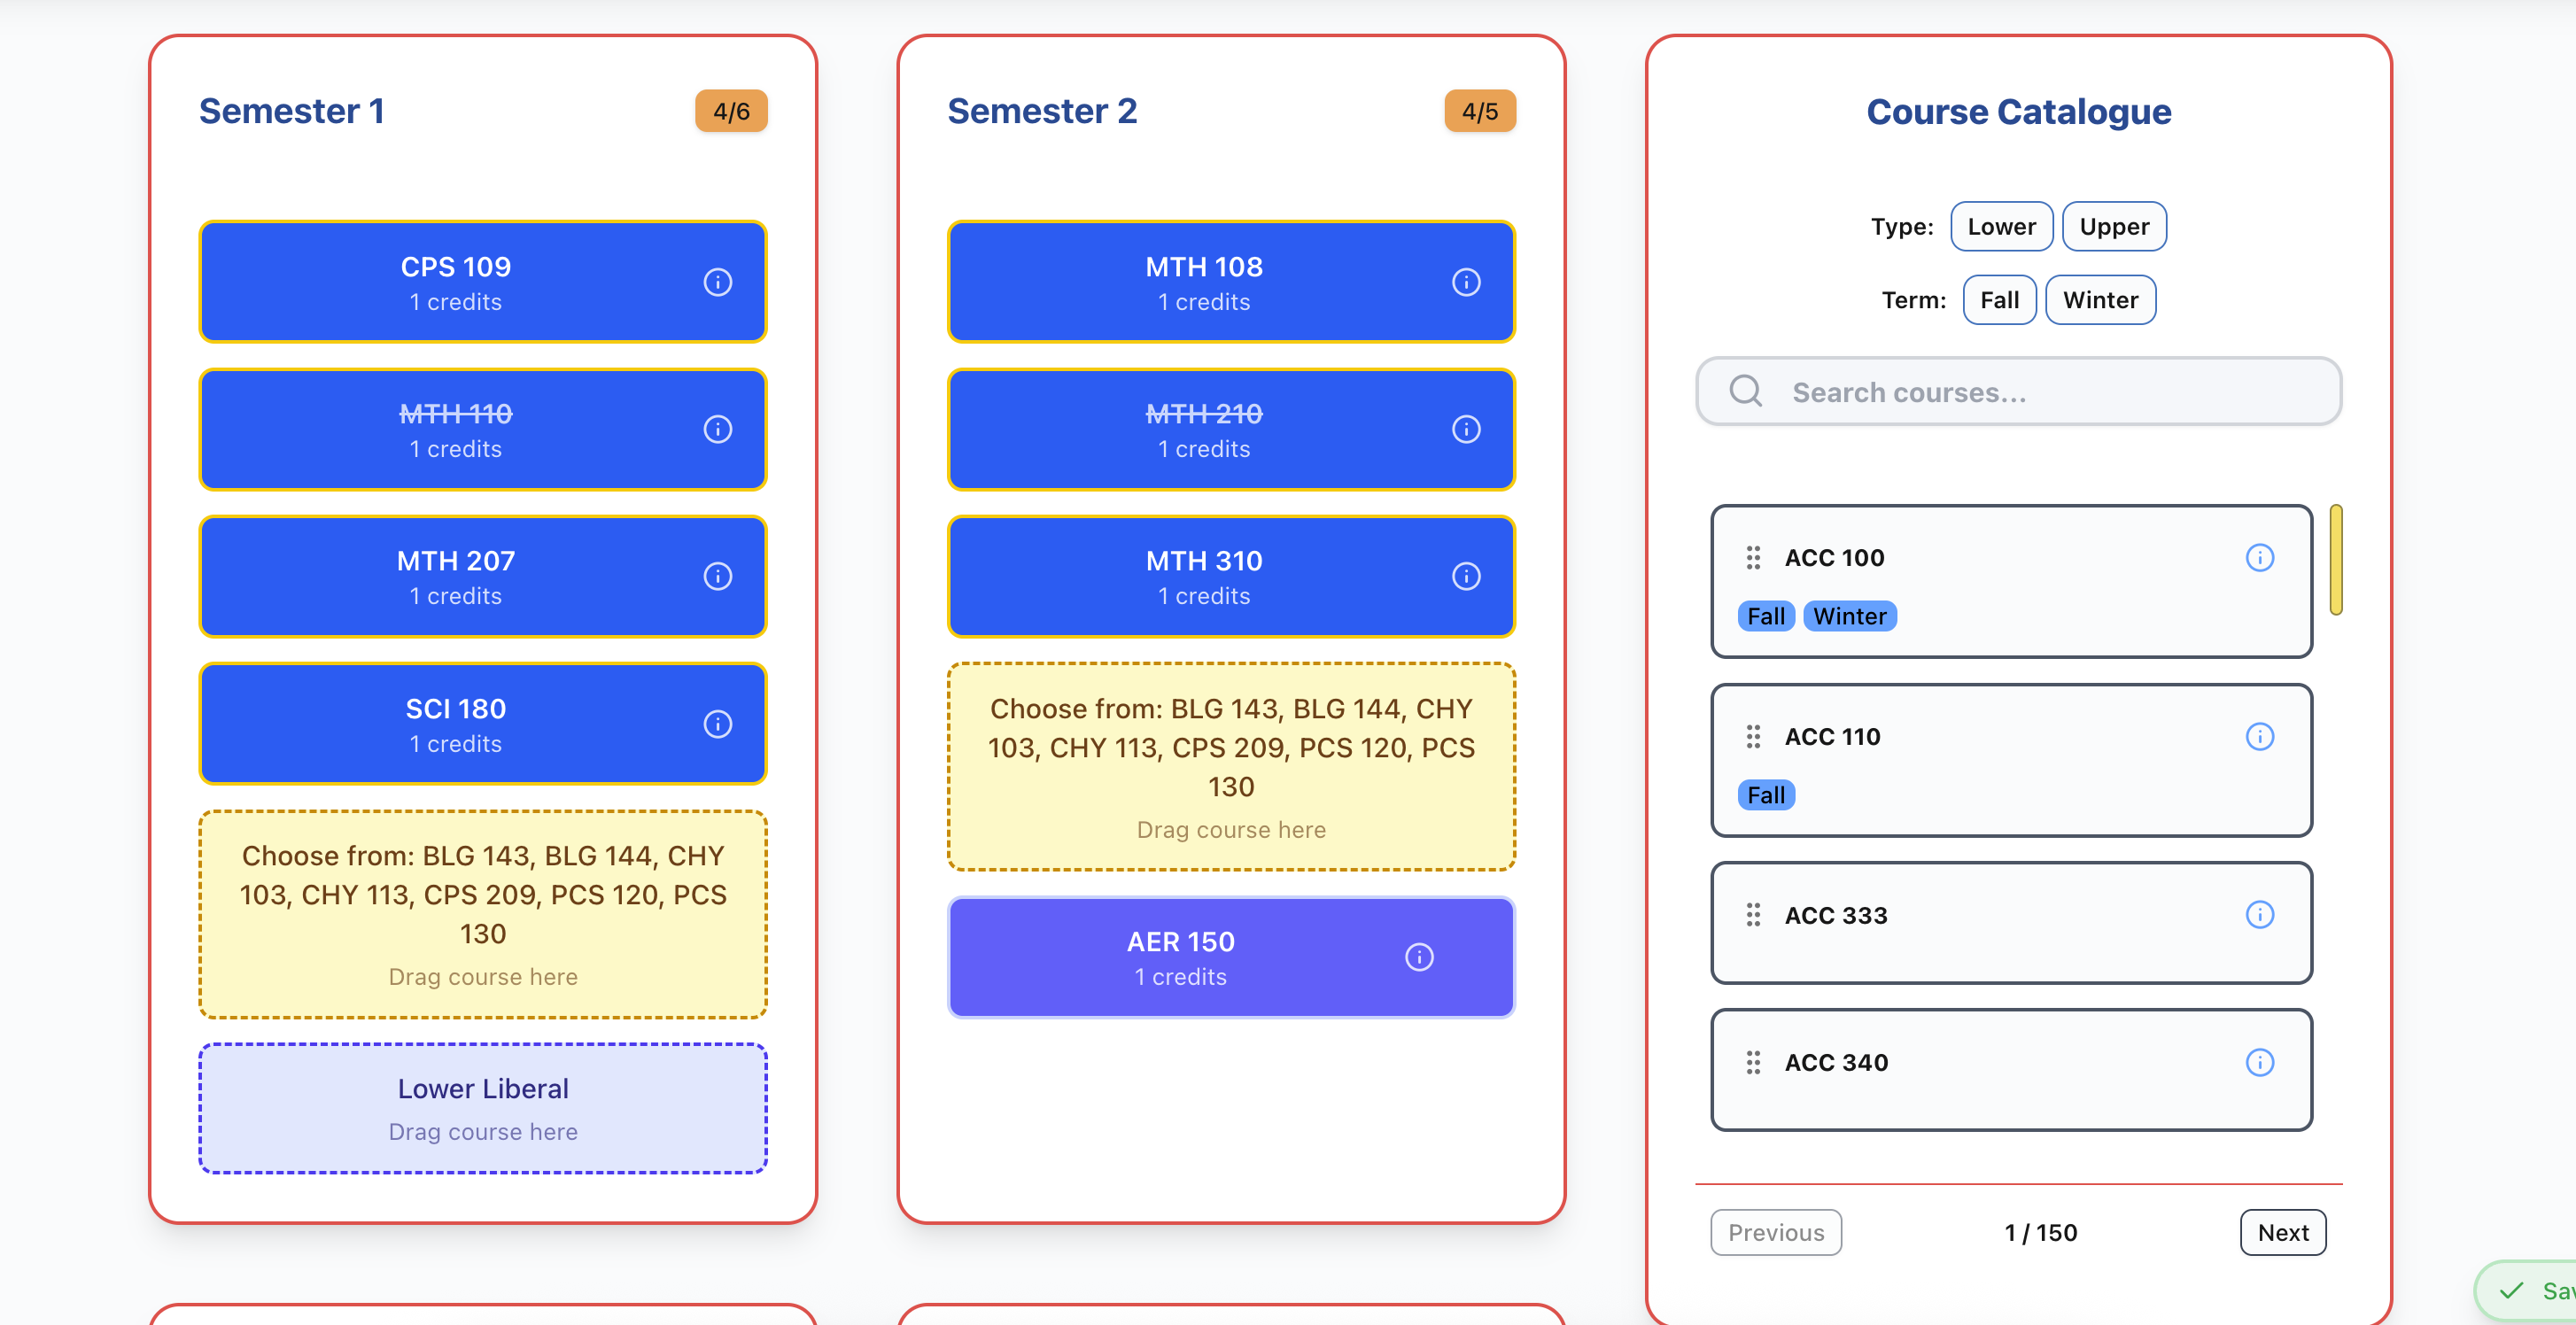This screenshot has height=1325, width=2576.
Task: Go to Next catalogue page
Action: point(2281,1232)
